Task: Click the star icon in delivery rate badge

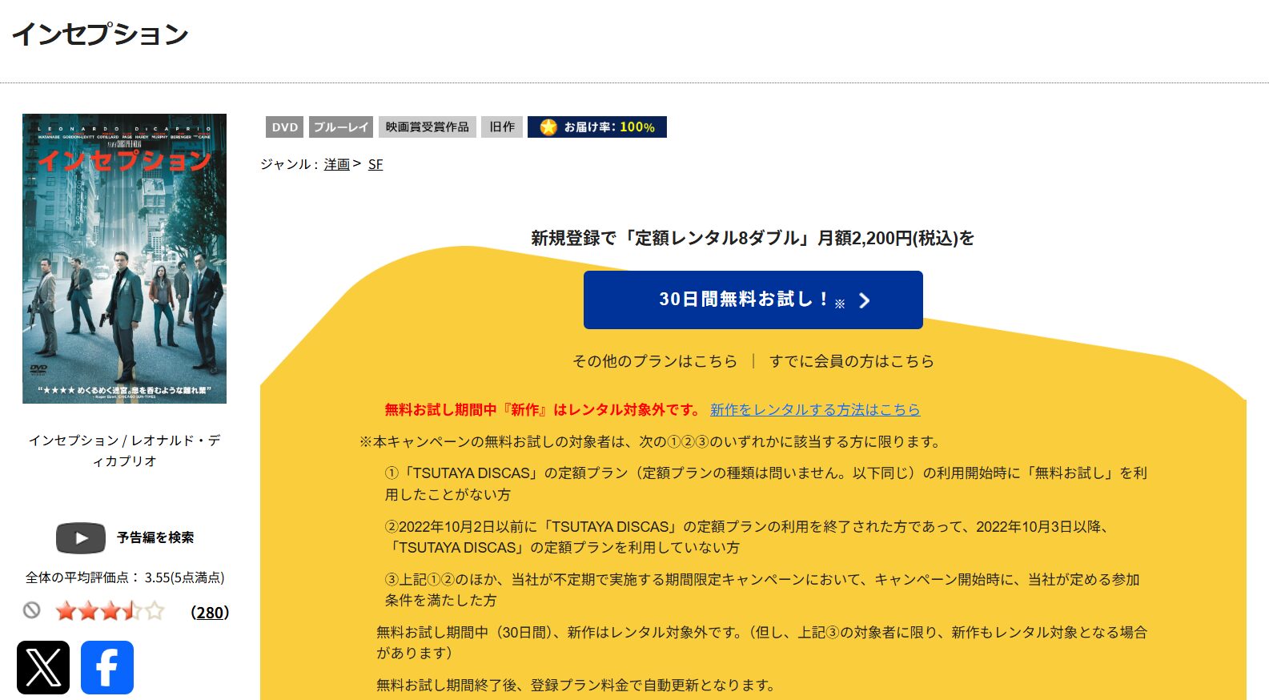Action: (548, 127)
